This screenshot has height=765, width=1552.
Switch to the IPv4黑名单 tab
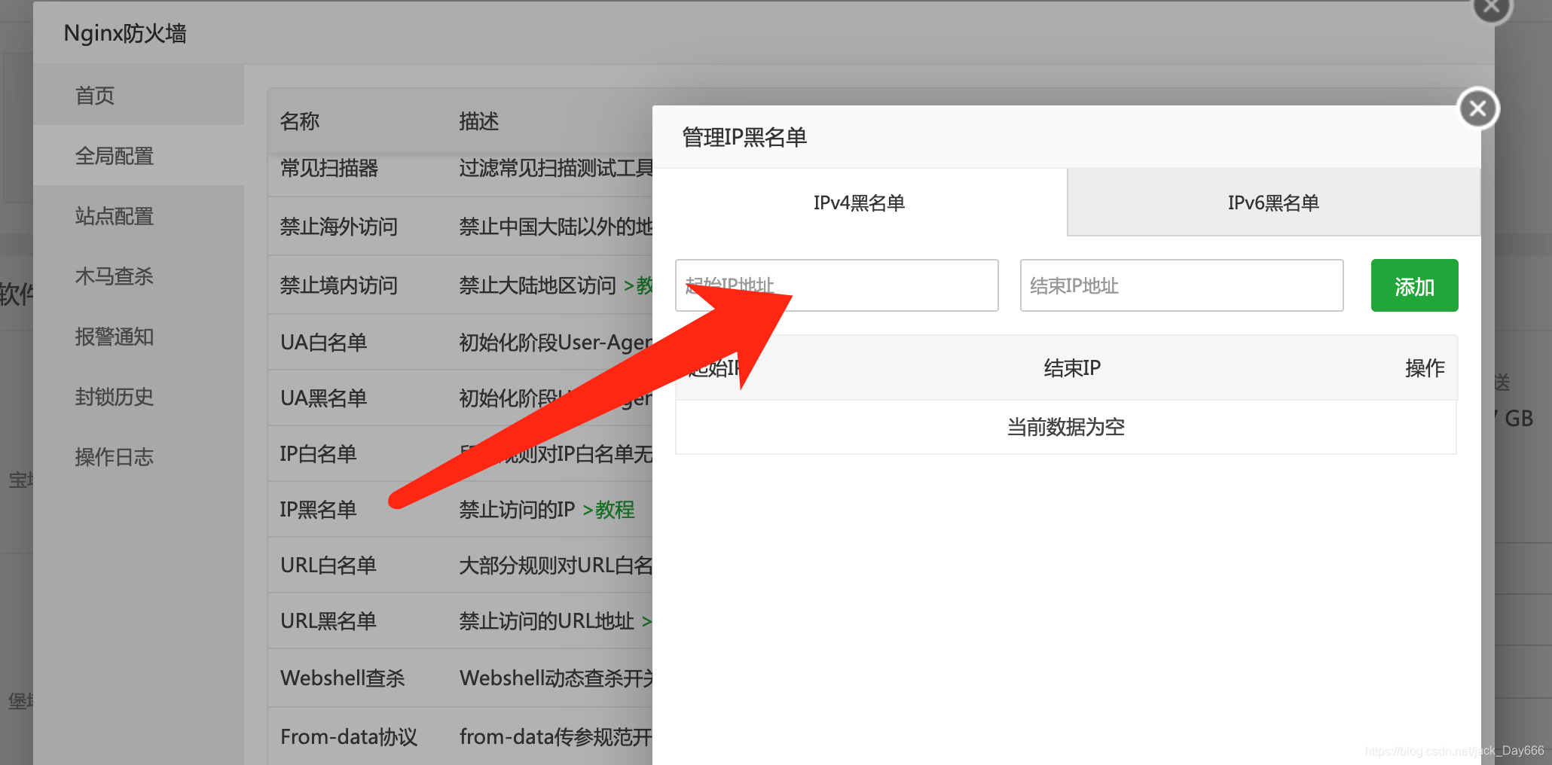point(860,203)
